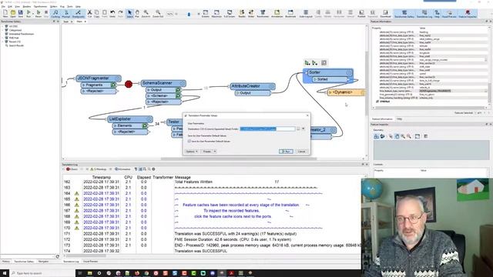Check Save As User Parameter Default Values
The height and width of the screenshot is (277, 493).
click(x=189, y=142)
